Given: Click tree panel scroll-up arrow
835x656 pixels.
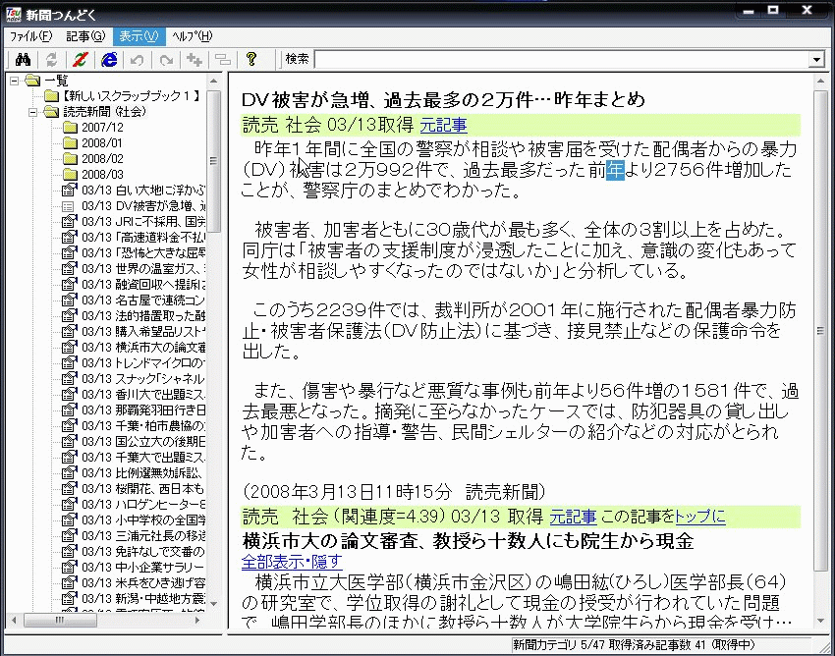Looking at the screenshot, I should (213, 82).
